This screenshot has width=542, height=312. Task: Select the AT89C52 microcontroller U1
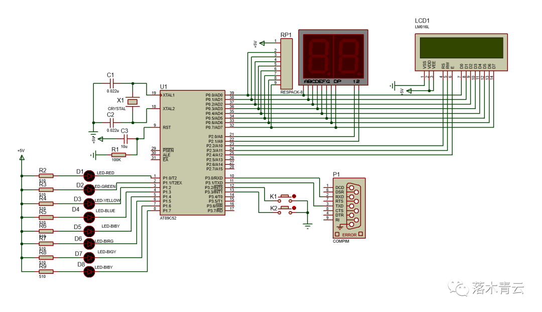[x=192, y=153]
